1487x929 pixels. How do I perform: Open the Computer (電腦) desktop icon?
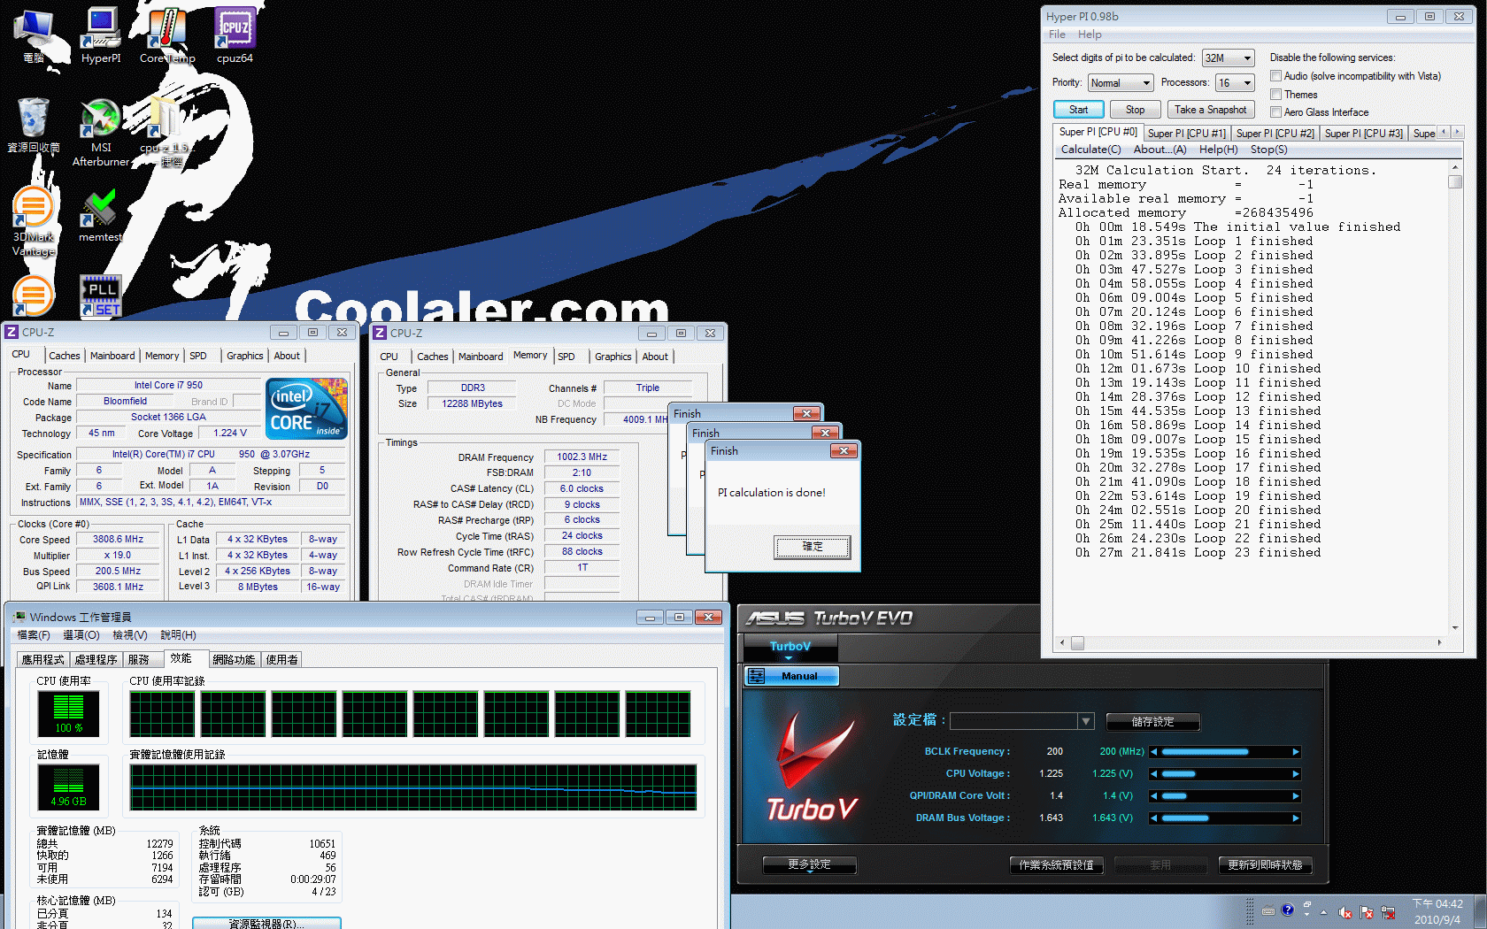(34, 35)
